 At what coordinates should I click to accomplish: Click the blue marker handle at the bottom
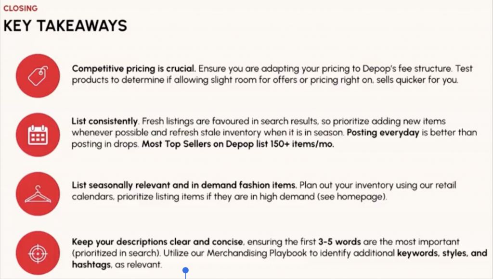click(185, 271)
